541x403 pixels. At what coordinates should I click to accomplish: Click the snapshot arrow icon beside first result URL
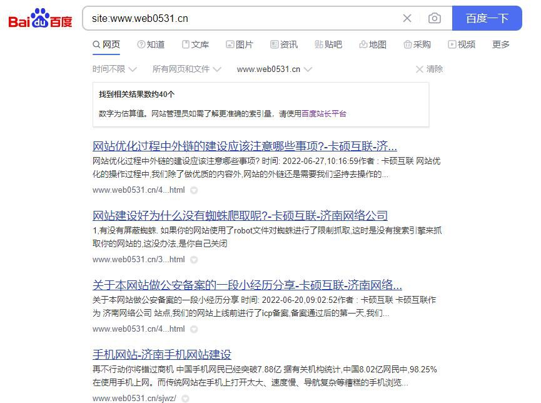195,190
